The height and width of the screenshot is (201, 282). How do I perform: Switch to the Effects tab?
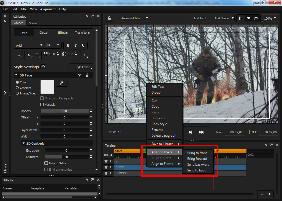(63, 33)
